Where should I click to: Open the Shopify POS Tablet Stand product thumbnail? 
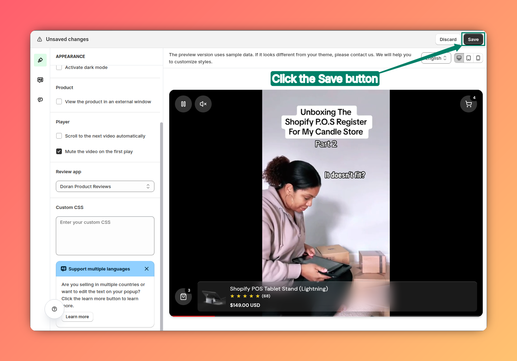214,297
